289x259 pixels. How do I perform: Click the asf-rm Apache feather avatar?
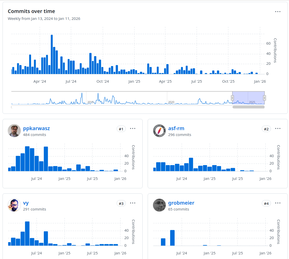pos(159,131)
